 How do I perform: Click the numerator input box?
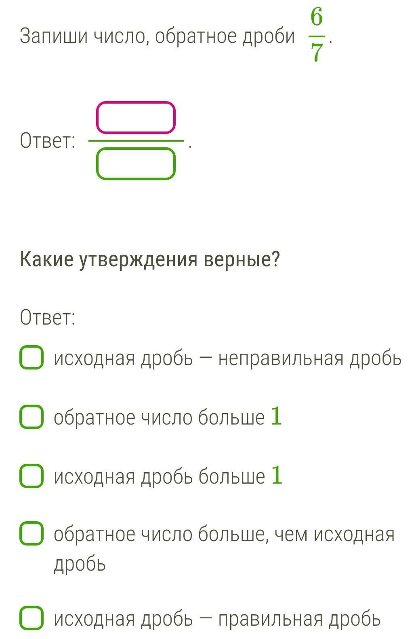tap(136, 117)
